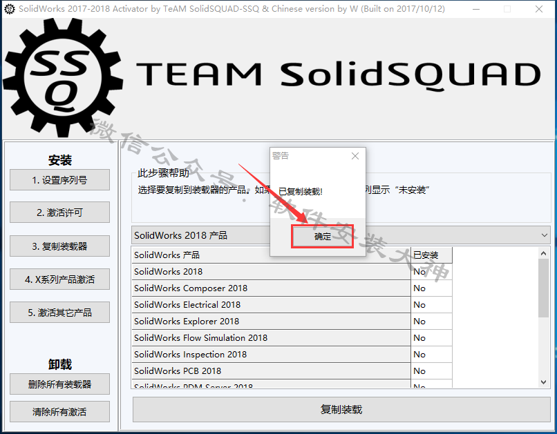Click the product list scroll-up arrow
This screenshot has height=434, width=557.
coord(543,253)
